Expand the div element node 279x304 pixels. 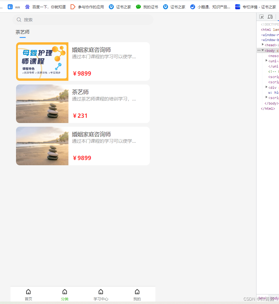(x=266, y=87)
